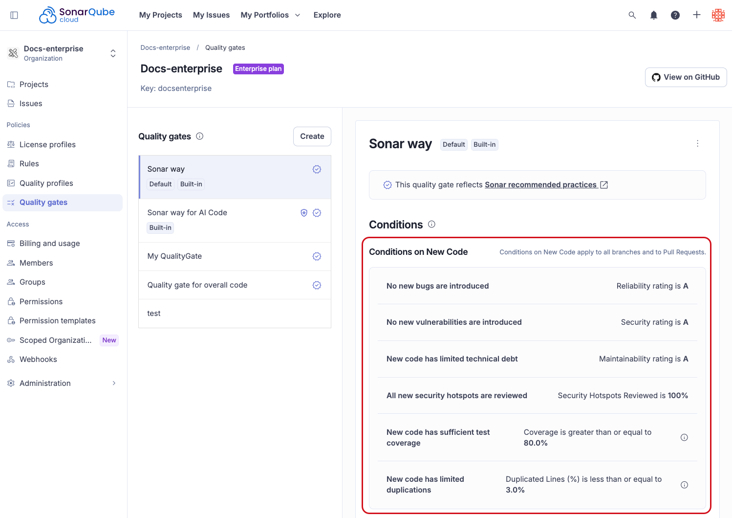This screenshot has width=732, height=518.
Task: Open search magnifier in top bar
Action: (632, 15)
